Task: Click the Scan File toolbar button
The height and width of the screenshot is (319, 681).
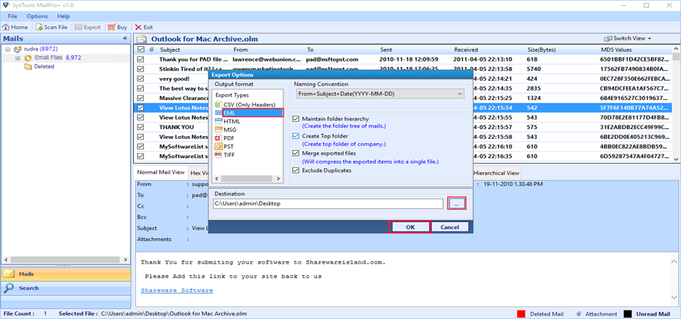Action: click(52, 27)
